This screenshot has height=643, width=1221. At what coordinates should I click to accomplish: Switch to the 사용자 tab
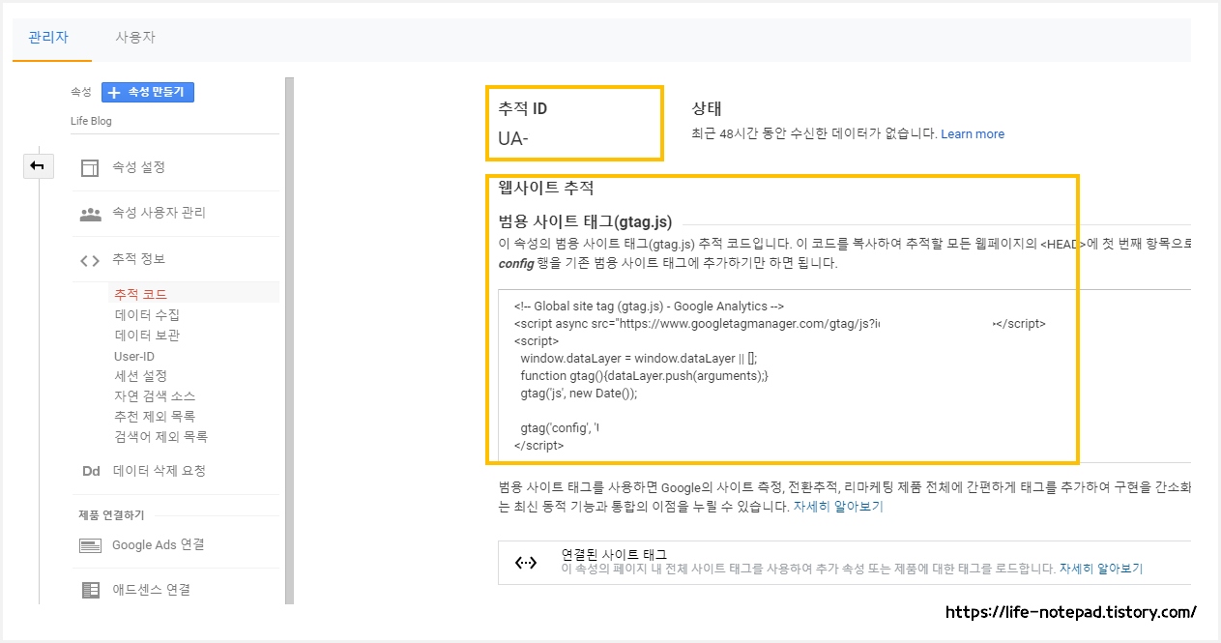point(135,37)
